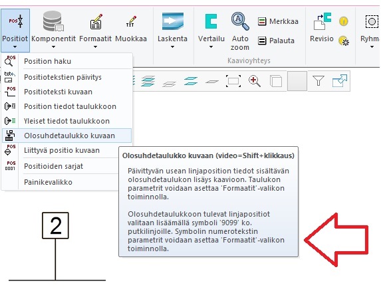Screen dimensions: 381x297
Task: Expand the Formaatit dropdown
Action: pos(96,47)
